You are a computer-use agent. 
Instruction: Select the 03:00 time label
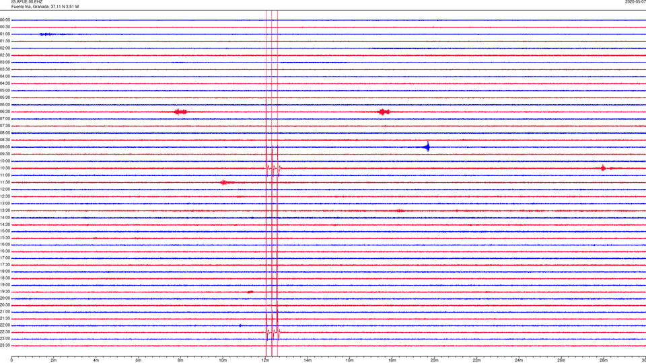(5, 63)
